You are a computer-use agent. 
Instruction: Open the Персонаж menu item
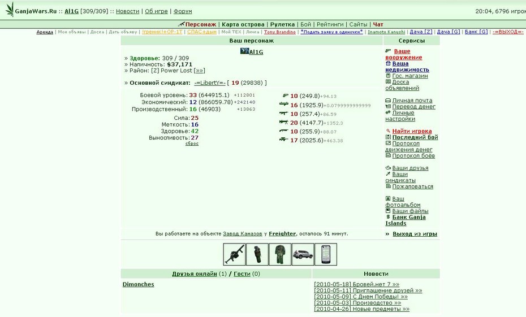tap(201, 24)
